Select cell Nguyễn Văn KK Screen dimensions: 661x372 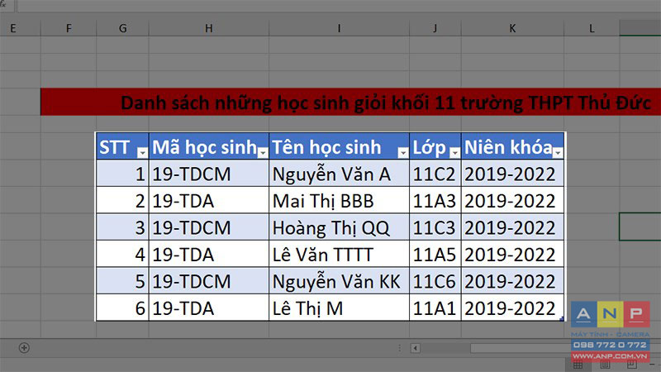point(339,281)
